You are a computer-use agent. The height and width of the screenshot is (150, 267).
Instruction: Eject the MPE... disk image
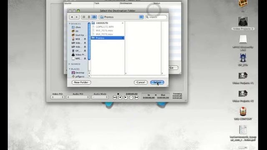(85, 58)
